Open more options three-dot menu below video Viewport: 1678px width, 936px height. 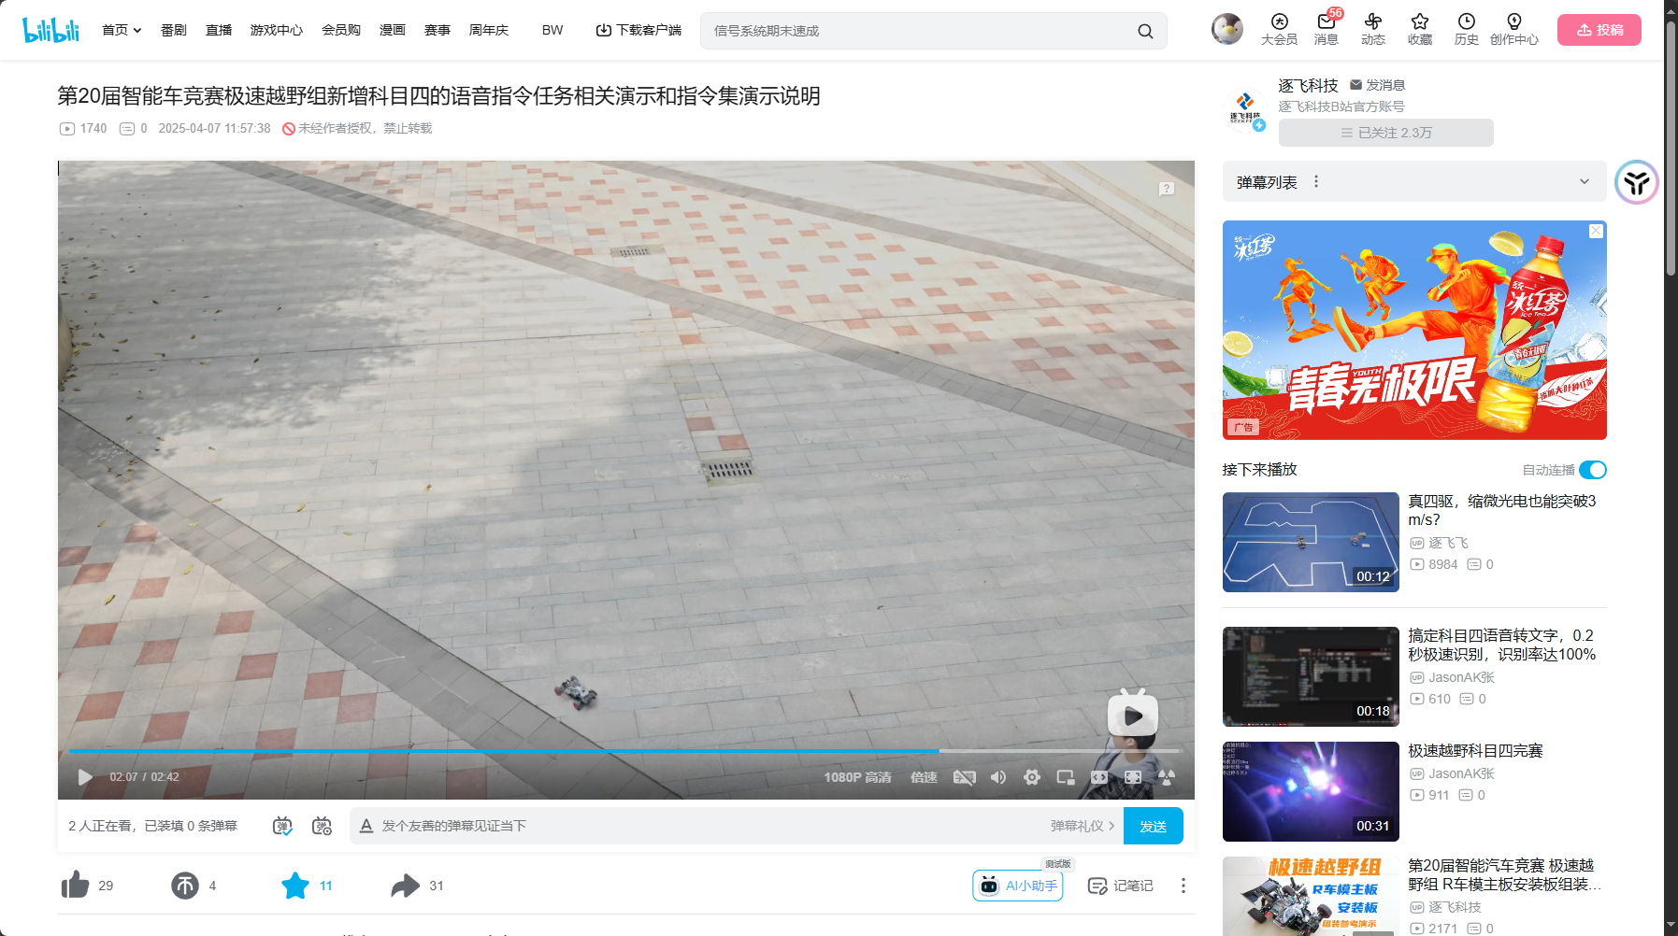coord(1183,886)
